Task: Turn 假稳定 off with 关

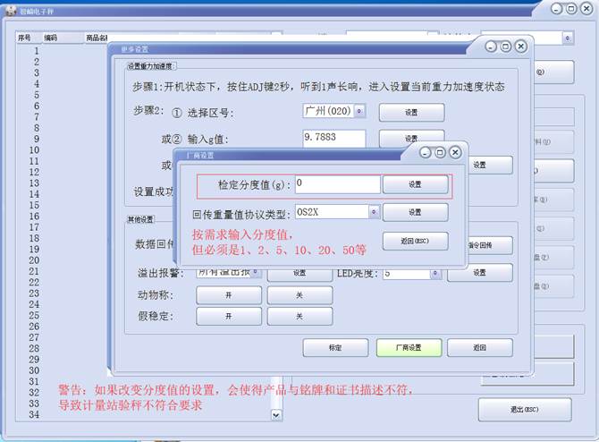Action: pyautogui.click(x=299, y=316)
